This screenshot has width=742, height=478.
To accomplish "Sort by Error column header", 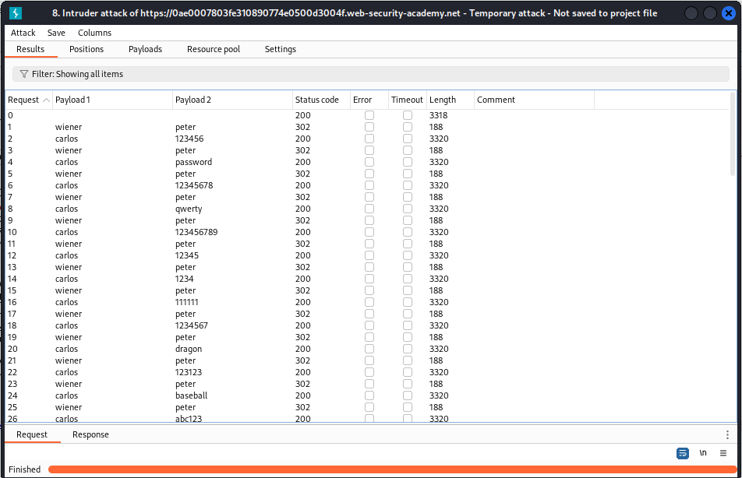I will [369, 100].
